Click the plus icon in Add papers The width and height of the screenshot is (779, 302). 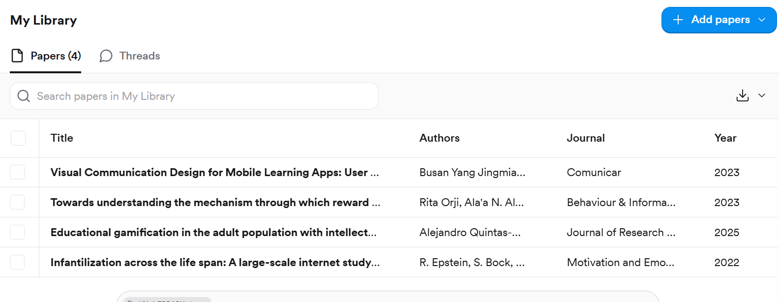[678, 20]
